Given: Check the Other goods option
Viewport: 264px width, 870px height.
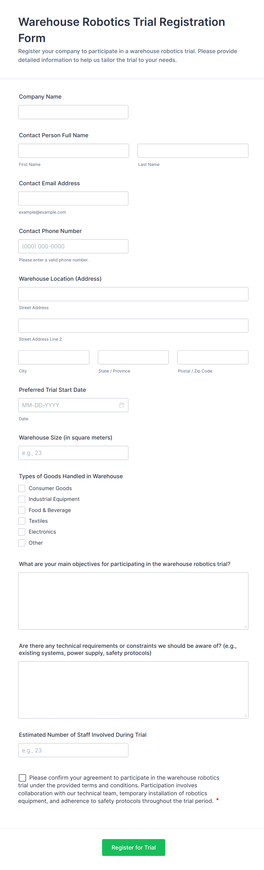Looking at the screenshot, I should click(x=22, y=543).
